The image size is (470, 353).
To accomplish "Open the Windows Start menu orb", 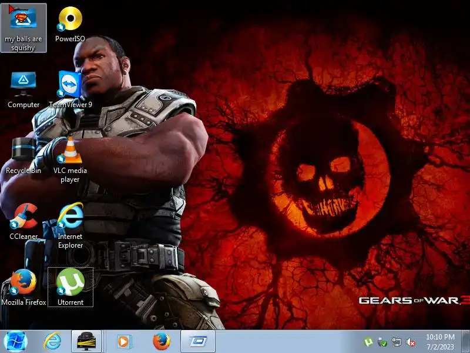I will (16, 342).
